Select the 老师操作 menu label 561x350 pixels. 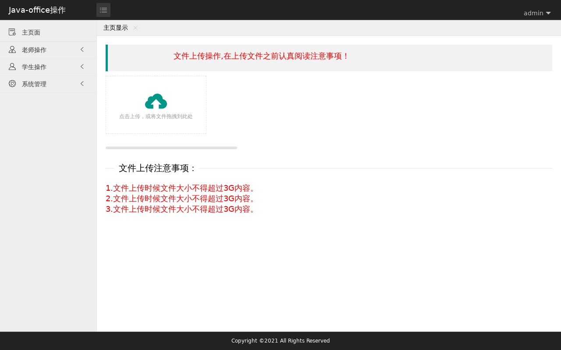click(34, 50)
